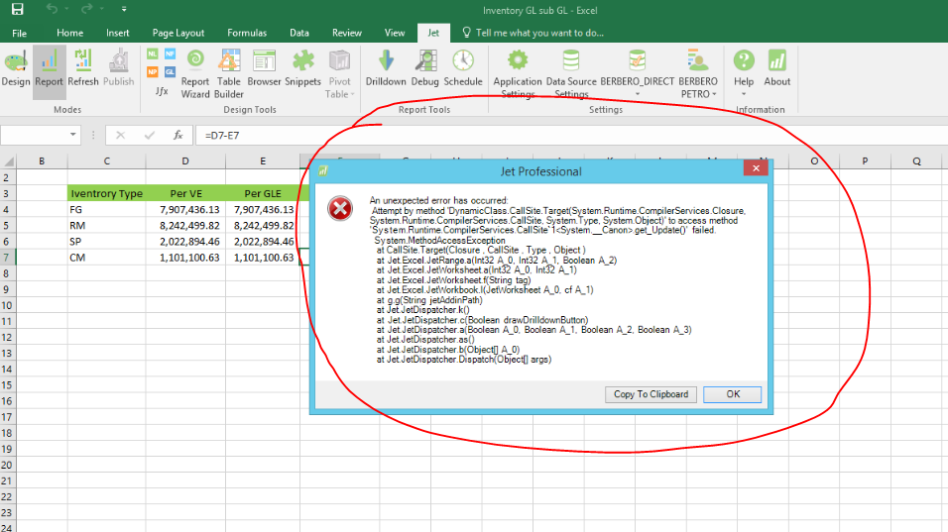
Task: Insert an NF function
Action: pyautogui.click(x=170, y=54)
